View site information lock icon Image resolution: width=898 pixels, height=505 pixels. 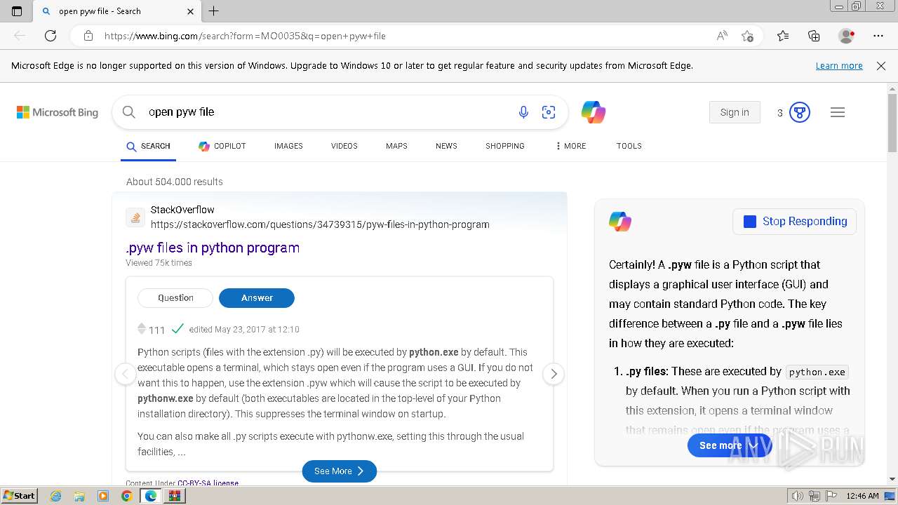click(88, 36)
